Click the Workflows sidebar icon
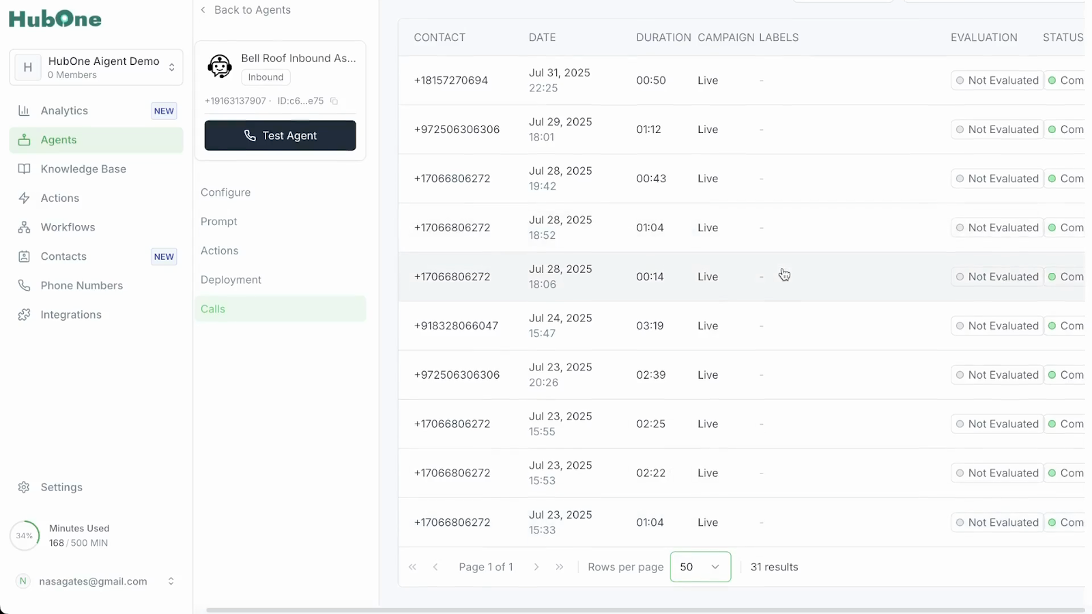The image size is (1092, 614). 24,227
